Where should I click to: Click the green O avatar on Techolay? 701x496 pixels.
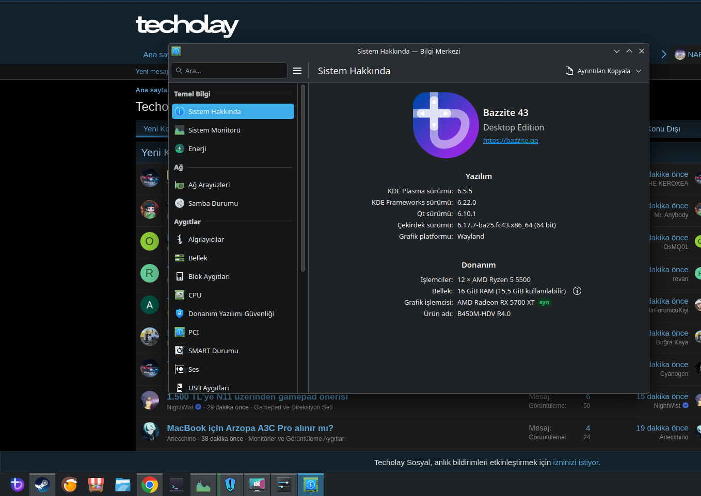click(150, 241)
